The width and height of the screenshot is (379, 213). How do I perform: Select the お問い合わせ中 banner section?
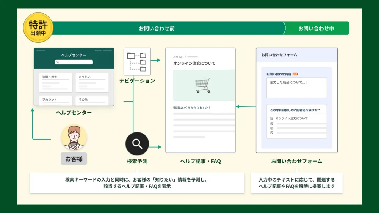pyautogui.click(x=316, y=28)
